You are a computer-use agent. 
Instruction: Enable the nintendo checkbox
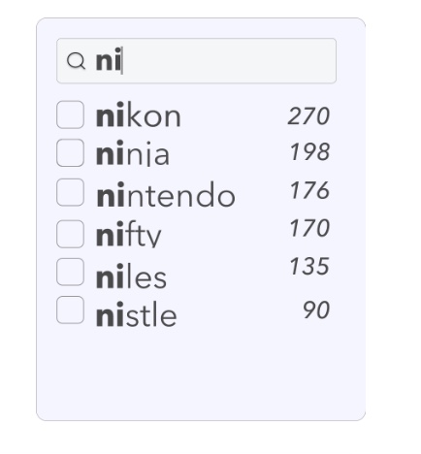coord(71,192)
